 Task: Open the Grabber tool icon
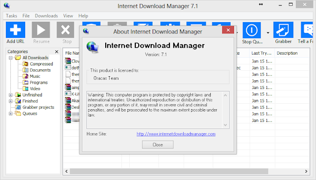coord(283,30)
